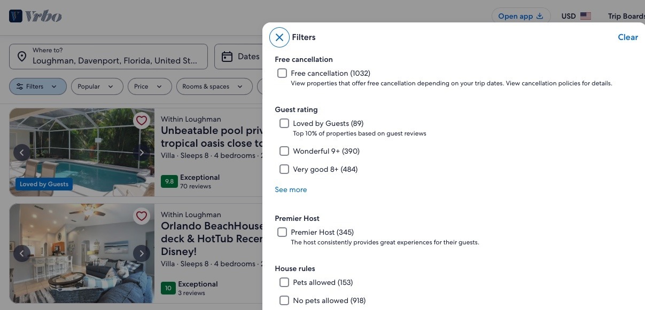This screenshot has width=645, height=310.
Task: Click the location pin icon in search field
Action: point(22,56)
